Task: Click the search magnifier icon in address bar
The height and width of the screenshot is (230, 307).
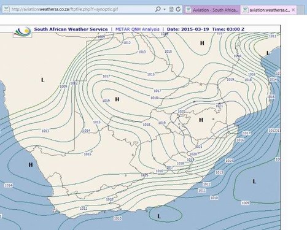Action: 158,9
